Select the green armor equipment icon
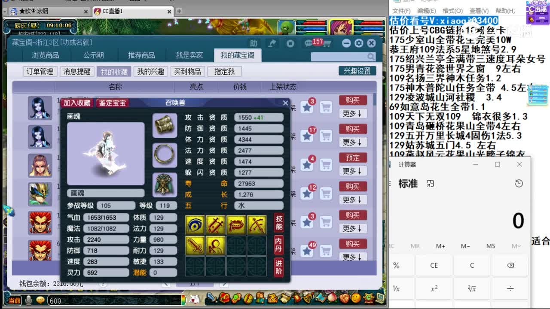This screenshot has height=309, width=550. (165, 185)
